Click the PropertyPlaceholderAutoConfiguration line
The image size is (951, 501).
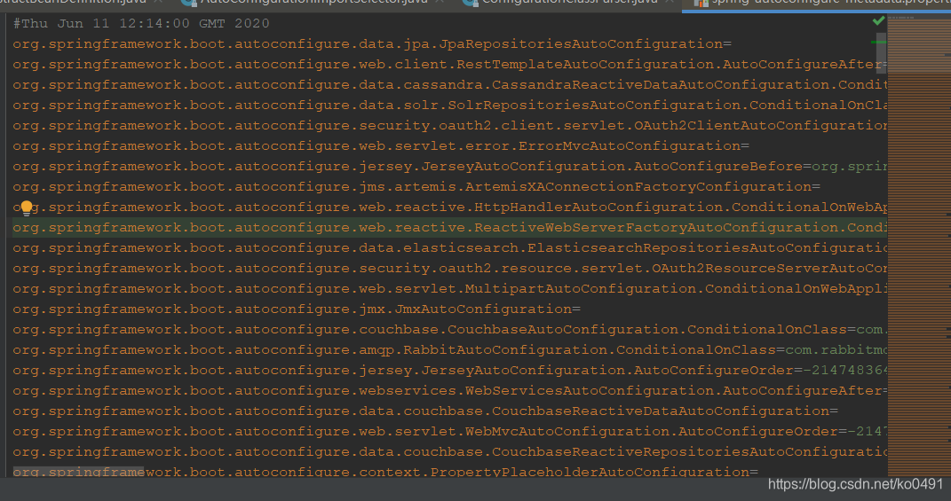click(385, 472)
